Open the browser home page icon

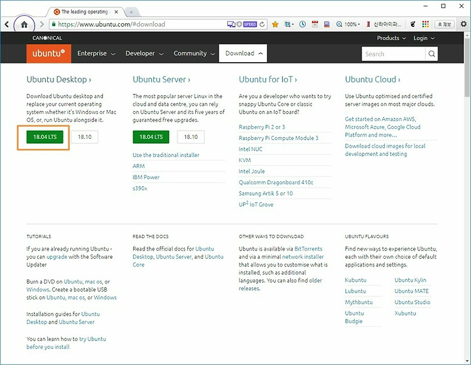coord(24,25)
